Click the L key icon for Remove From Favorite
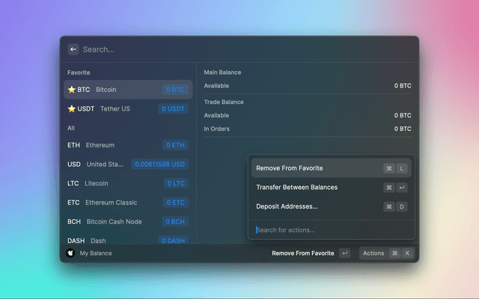The height and width of the screenshot is (299, 479). (x=402, y=168)
